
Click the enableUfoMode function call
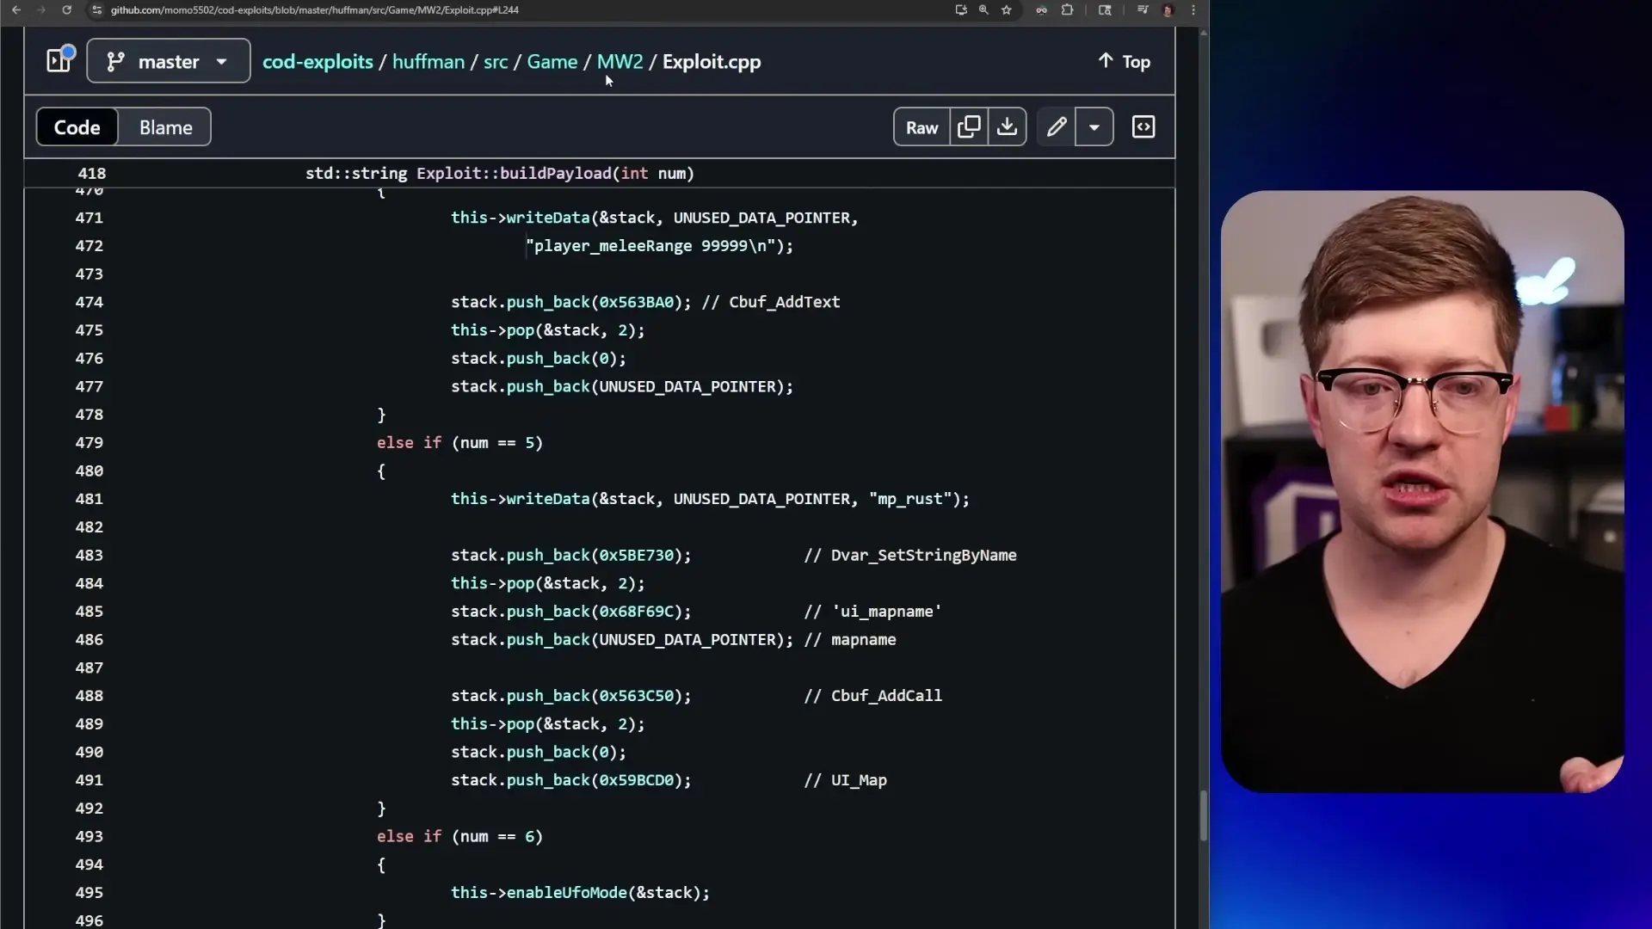click(566, 892)
